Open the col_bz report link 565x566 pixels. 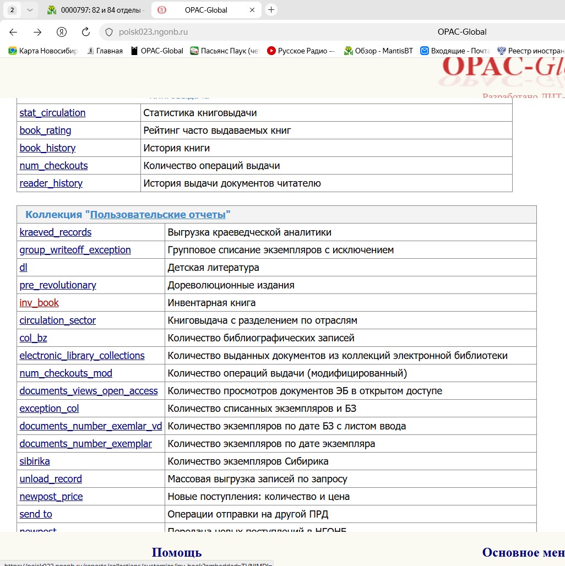coord(33,338)
